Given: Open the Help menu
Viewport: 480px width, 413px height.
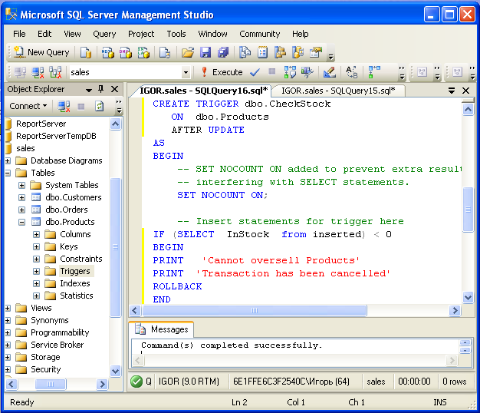Looking at the screenshot, I should tap(300, 34).
